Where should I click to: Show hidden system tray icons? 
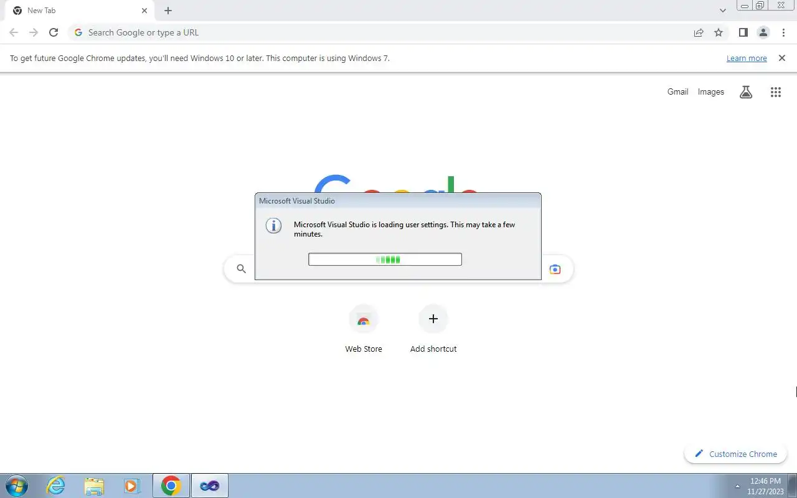(737, 486)
